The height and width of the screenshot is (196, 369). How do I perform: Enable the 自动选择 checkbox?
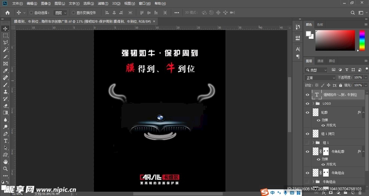31,13
